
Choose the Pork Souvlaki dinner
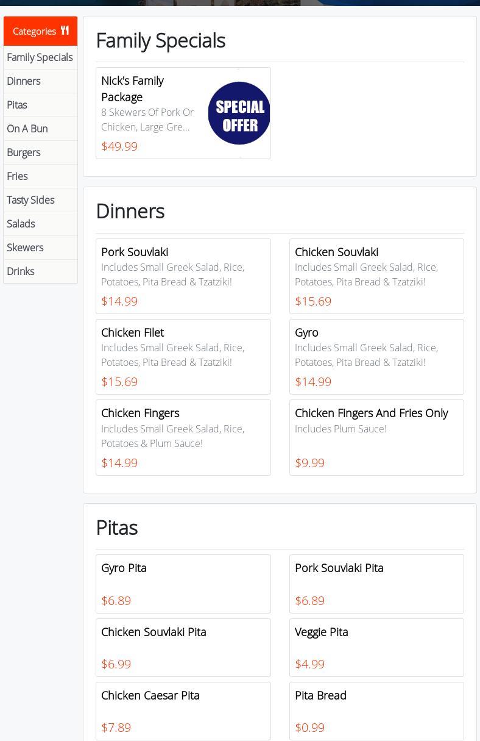(183, 276)
